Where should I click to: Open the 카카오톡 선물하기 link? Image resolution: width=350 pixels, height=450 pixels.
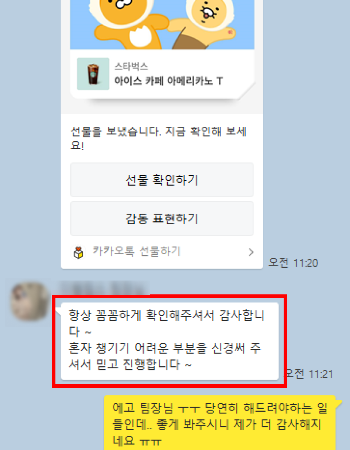pos(136,251)
